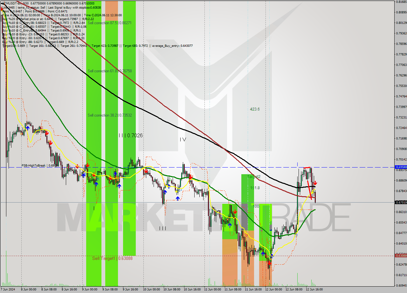Click the black 0.67010 current price marker
Viewport: 407px width, 293px height.
401,202
